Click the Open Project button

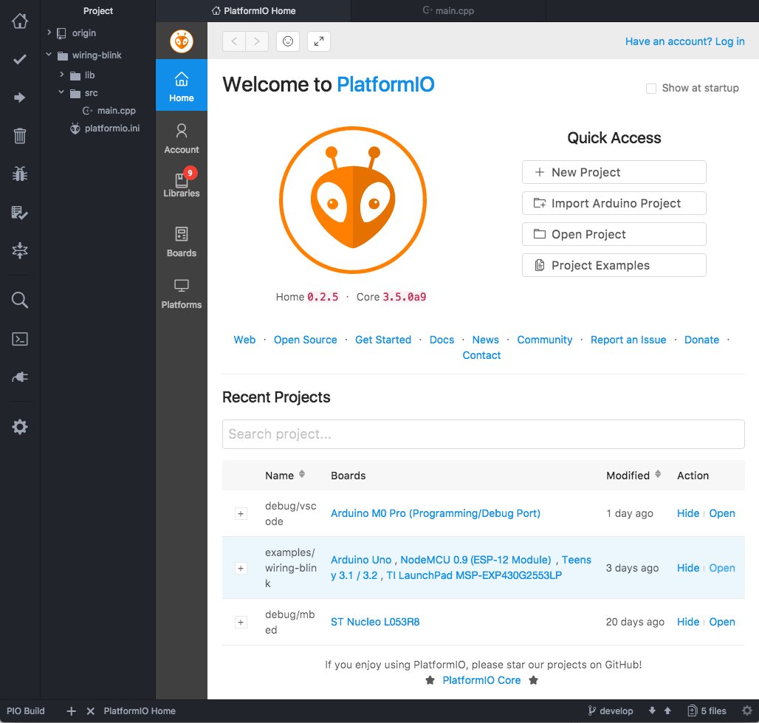(614, 234)
